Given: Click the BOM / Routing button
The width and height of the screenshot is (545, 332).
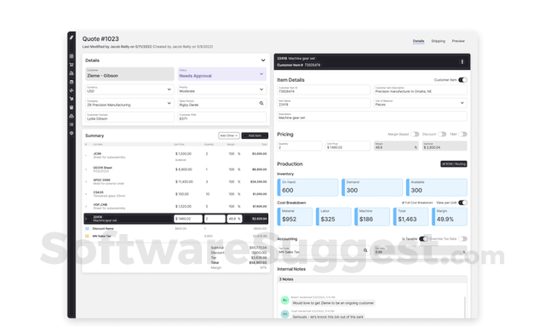Looking at the screenshot, I should point(454,164).
